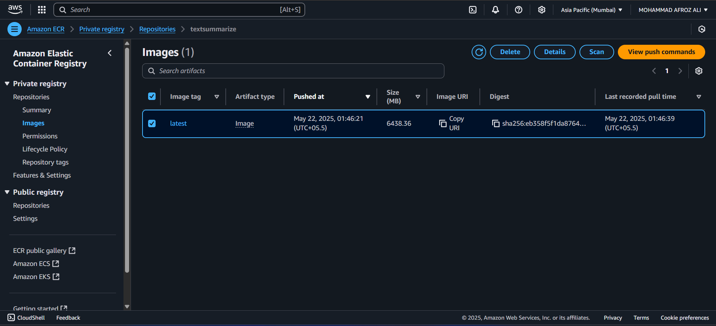
Task: Open table preferences gear icon
Action: pyautogui.click(x=699, y=71)
